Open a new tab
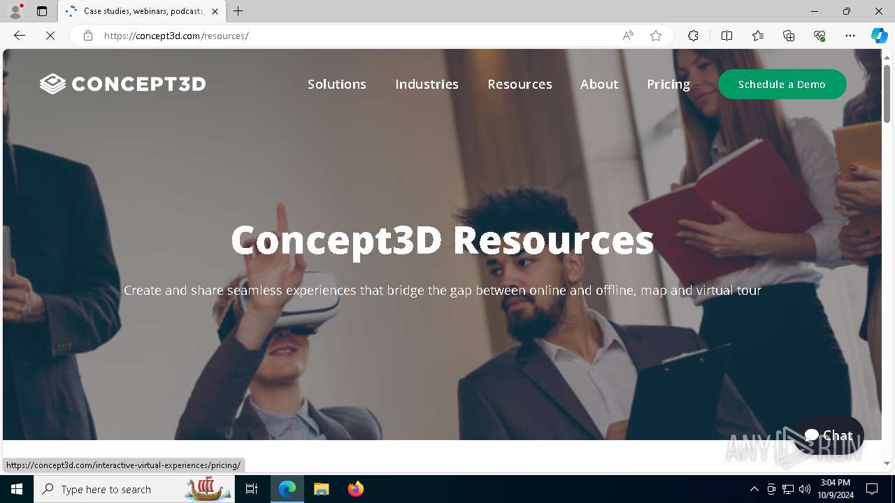The height and width of the screenshot is (503, 895). [238, 11]
